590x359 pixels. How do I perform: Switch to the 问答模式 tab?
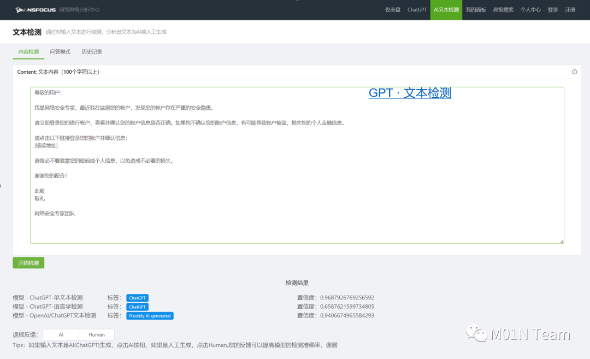(x=60, y=52)
